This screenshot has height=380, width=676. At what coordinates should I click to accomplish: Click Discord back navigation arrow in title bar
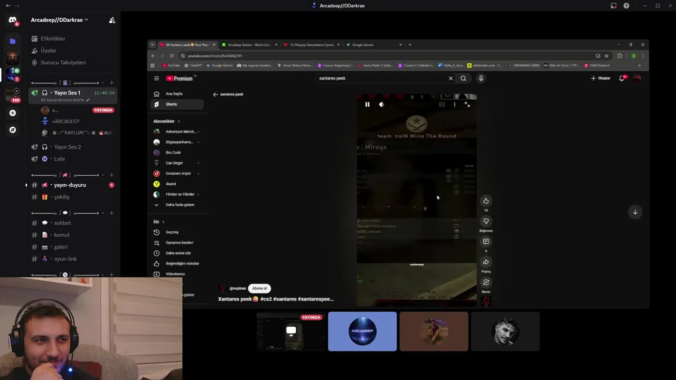8,5
